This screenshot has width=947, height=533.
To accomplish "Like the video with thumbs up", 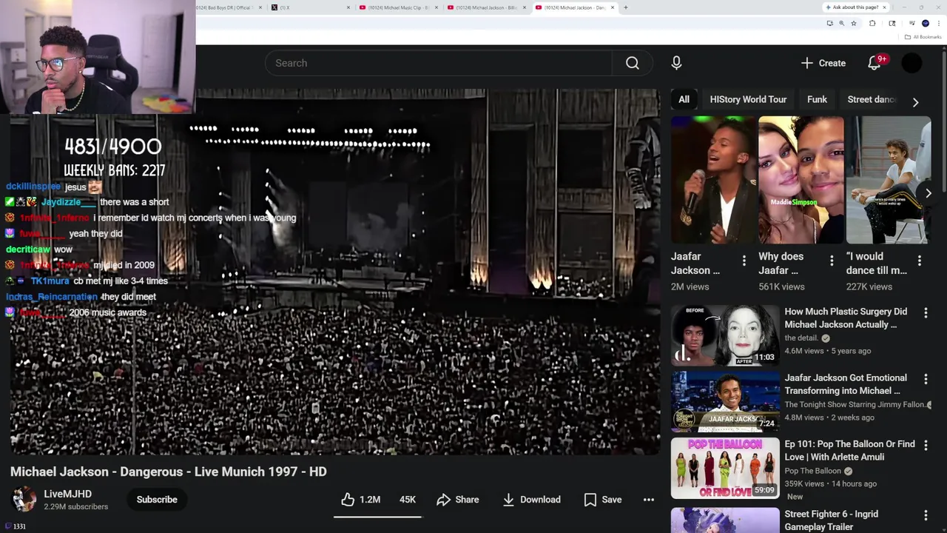I will [361, 500].
